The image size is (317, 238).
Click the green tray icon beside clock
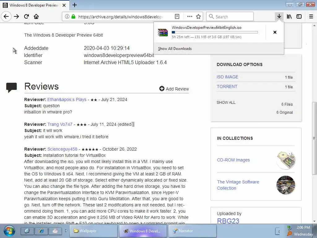tap(289, 228)
